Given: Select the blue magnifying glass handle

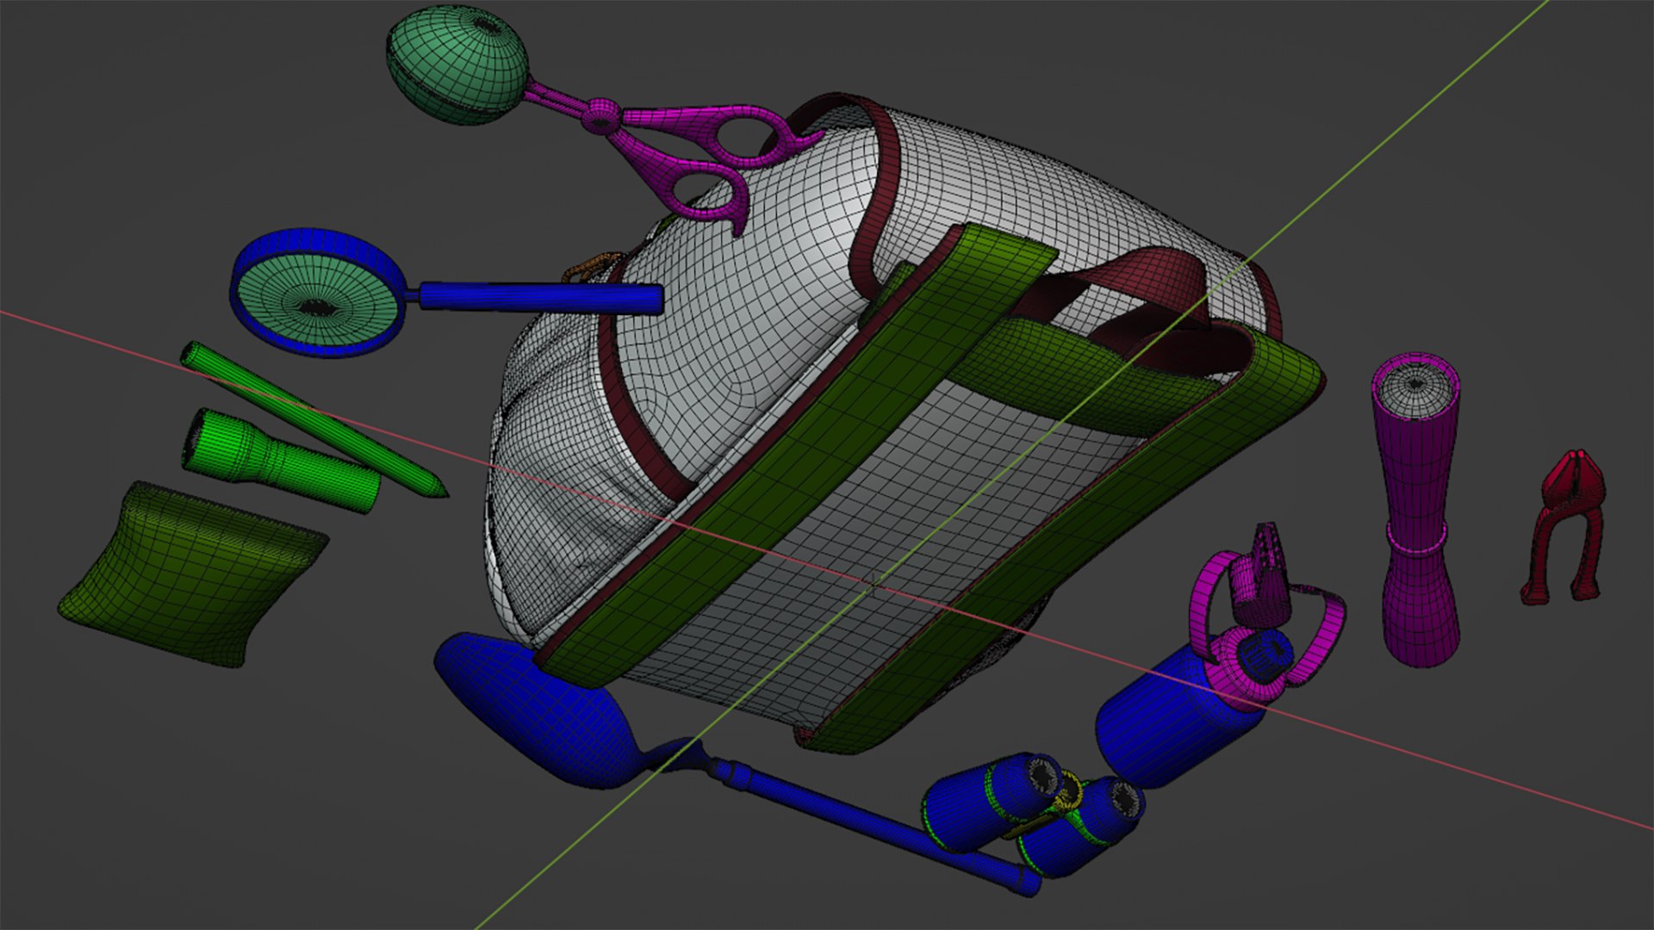Looking at the screenshot, I should click(538, 297).
